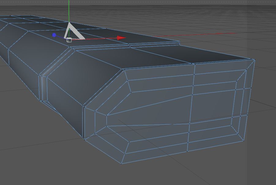Click the red X-axis arrow of the gizmo
Screen dimensions: 276x185
click(x=121, y=38)
